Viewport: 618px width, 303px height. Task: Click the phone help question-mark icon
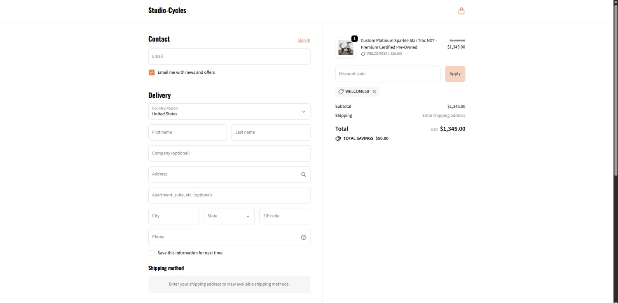tap(304, 237)
